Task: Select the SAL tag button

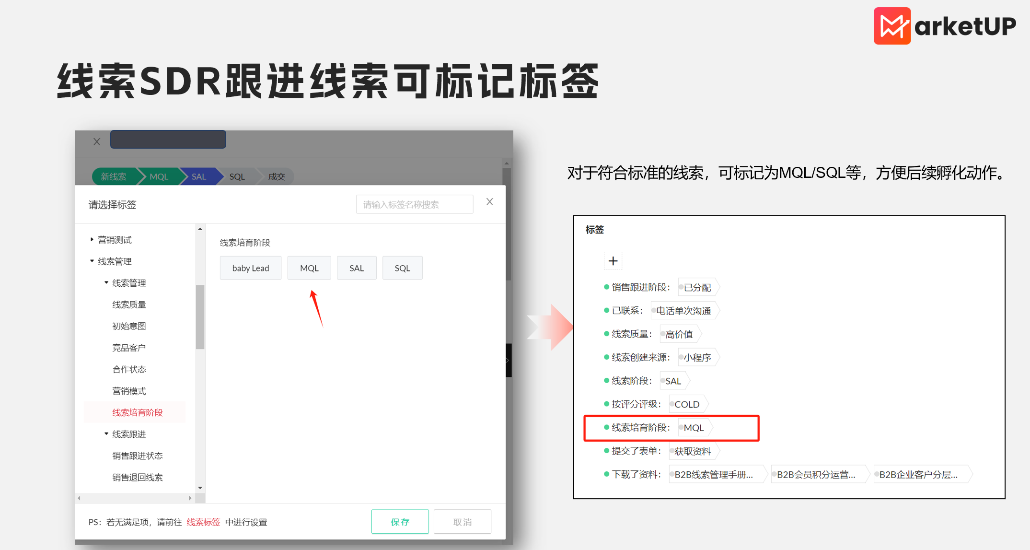Action: point(357,268)
